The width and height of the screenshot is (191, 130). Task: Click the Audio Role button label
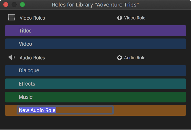135,58
